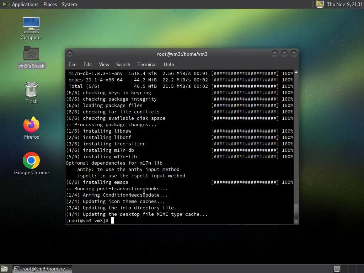Click '(1/6) installing libxaw' line
This screenshot has height=273, width=364.
pos(99,131)
